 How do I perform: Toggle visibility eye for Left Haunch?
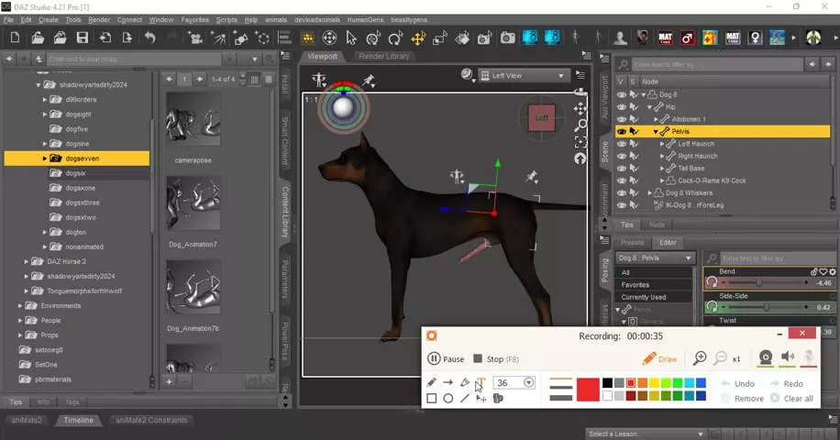coord(622,144)
